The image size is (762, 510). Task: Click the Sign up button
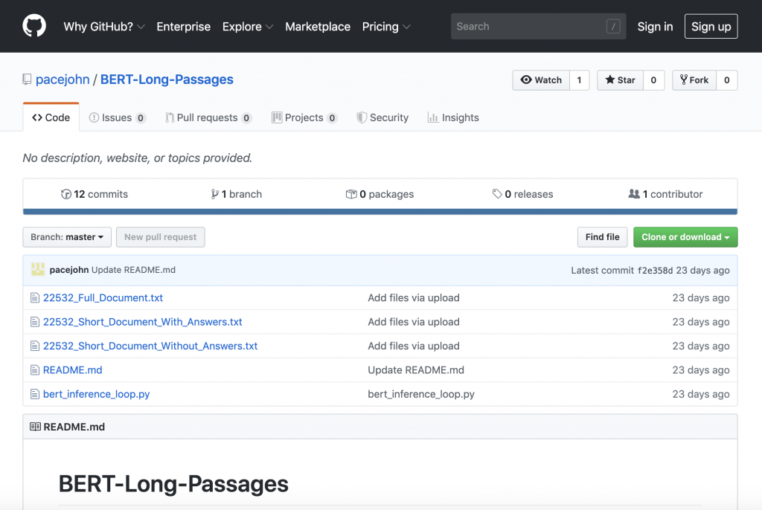tap(711, 26)
